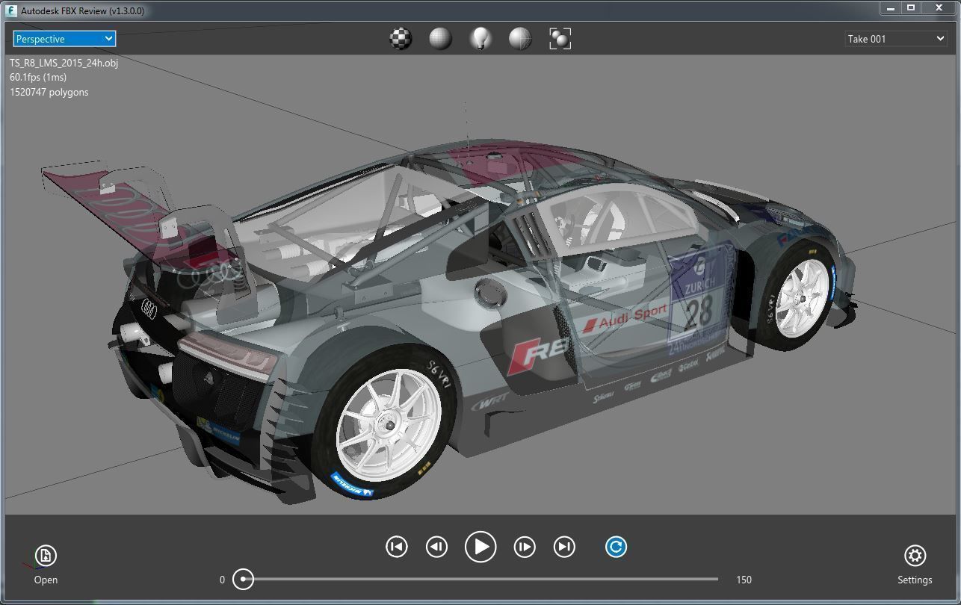Click the Open label
Viewport: 961px width, 605px height.
(x=46, y=580)
